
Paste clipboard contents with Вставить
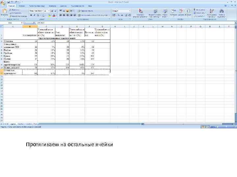click(4, 12)
